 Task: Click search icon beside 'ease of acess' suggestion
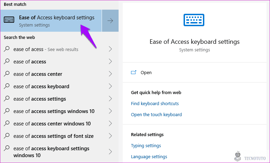(7, 49)
